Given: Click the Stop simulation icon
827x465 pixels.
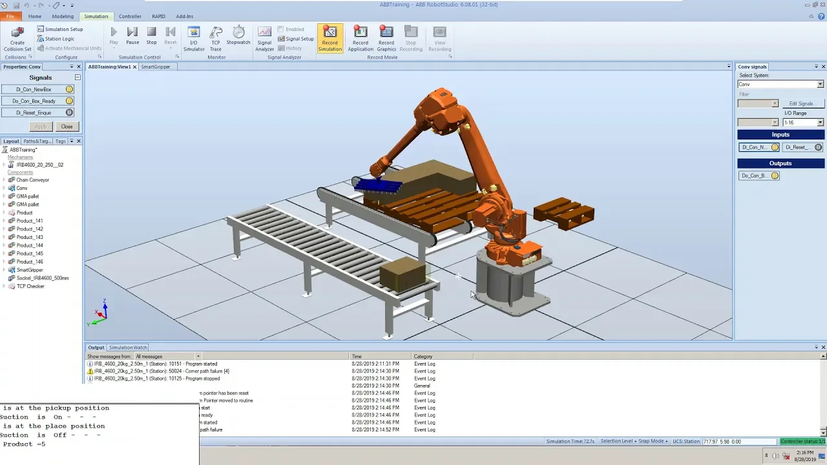Looking at the screenshot, I should click(x=151, y=36).
